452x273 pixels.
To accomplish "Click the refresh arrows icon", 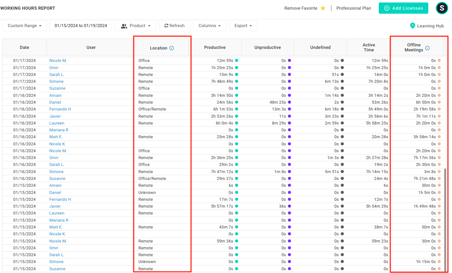I will pyautogui.click(x=166, y=26).
